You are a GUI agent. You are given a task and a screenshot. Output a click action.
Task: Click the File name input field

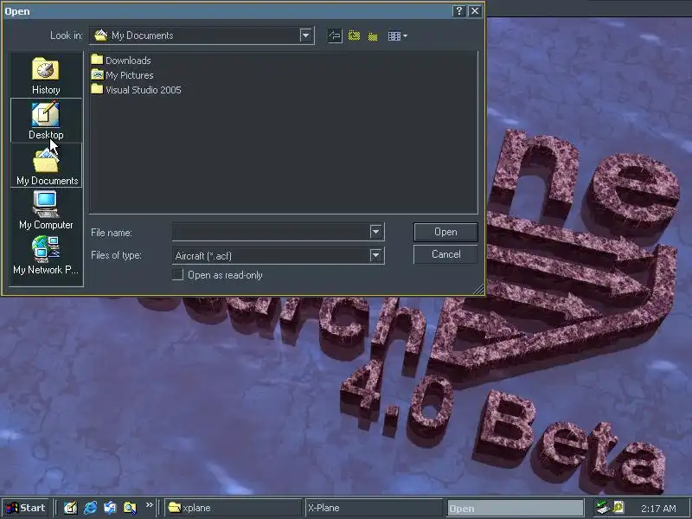coord(271,232)
